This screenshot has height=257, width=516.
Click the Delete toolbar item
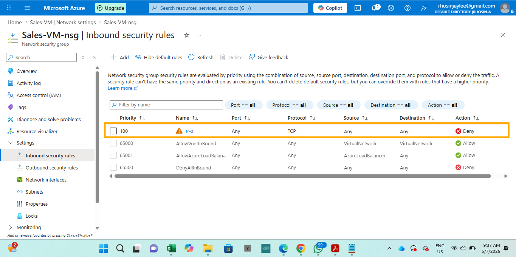pyautogui.click(x=231, y=57)
